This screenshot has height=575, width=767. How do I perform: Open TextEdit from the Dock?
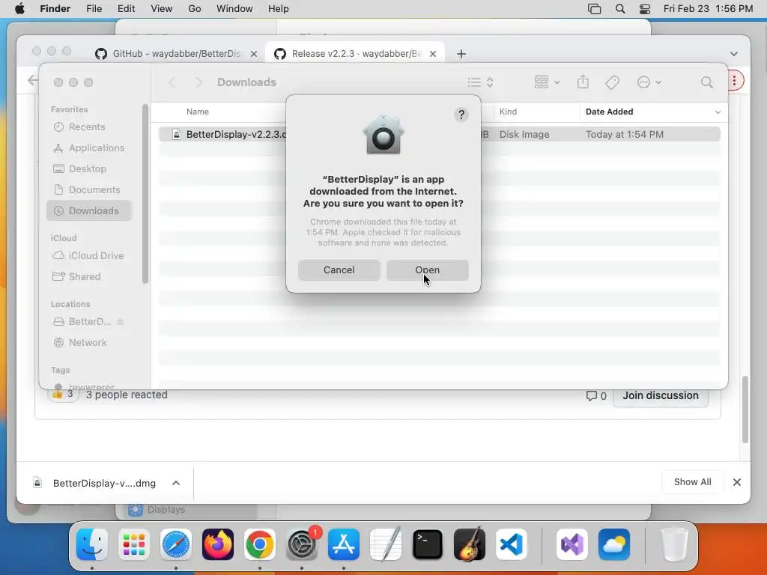(x=386, y=544)
